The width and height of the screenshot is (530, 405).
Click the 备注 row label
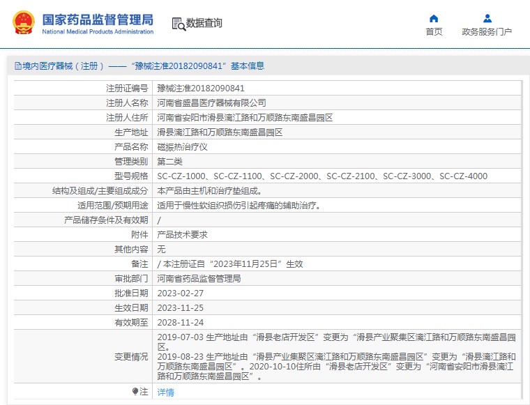pos(139,264)
